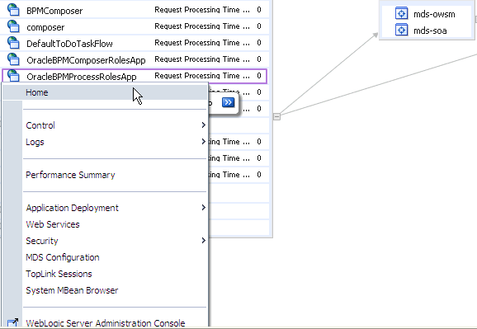Expand the Logs submenu arrow

204,141
